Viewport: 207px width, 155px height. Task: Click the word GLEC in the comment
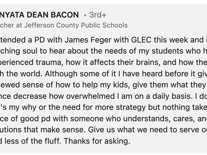141,40
